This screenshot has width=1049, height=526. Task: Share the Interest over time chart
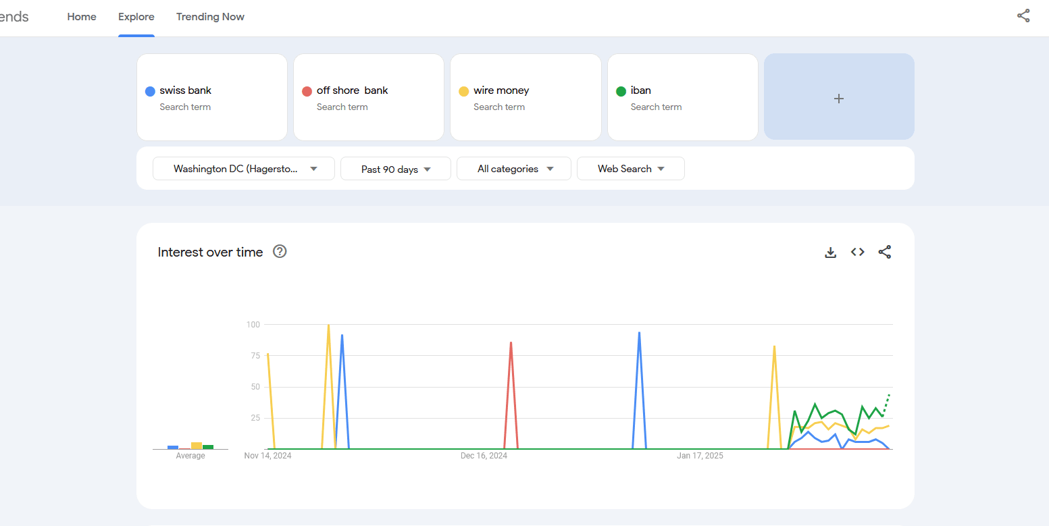click(x=884, y=253)
